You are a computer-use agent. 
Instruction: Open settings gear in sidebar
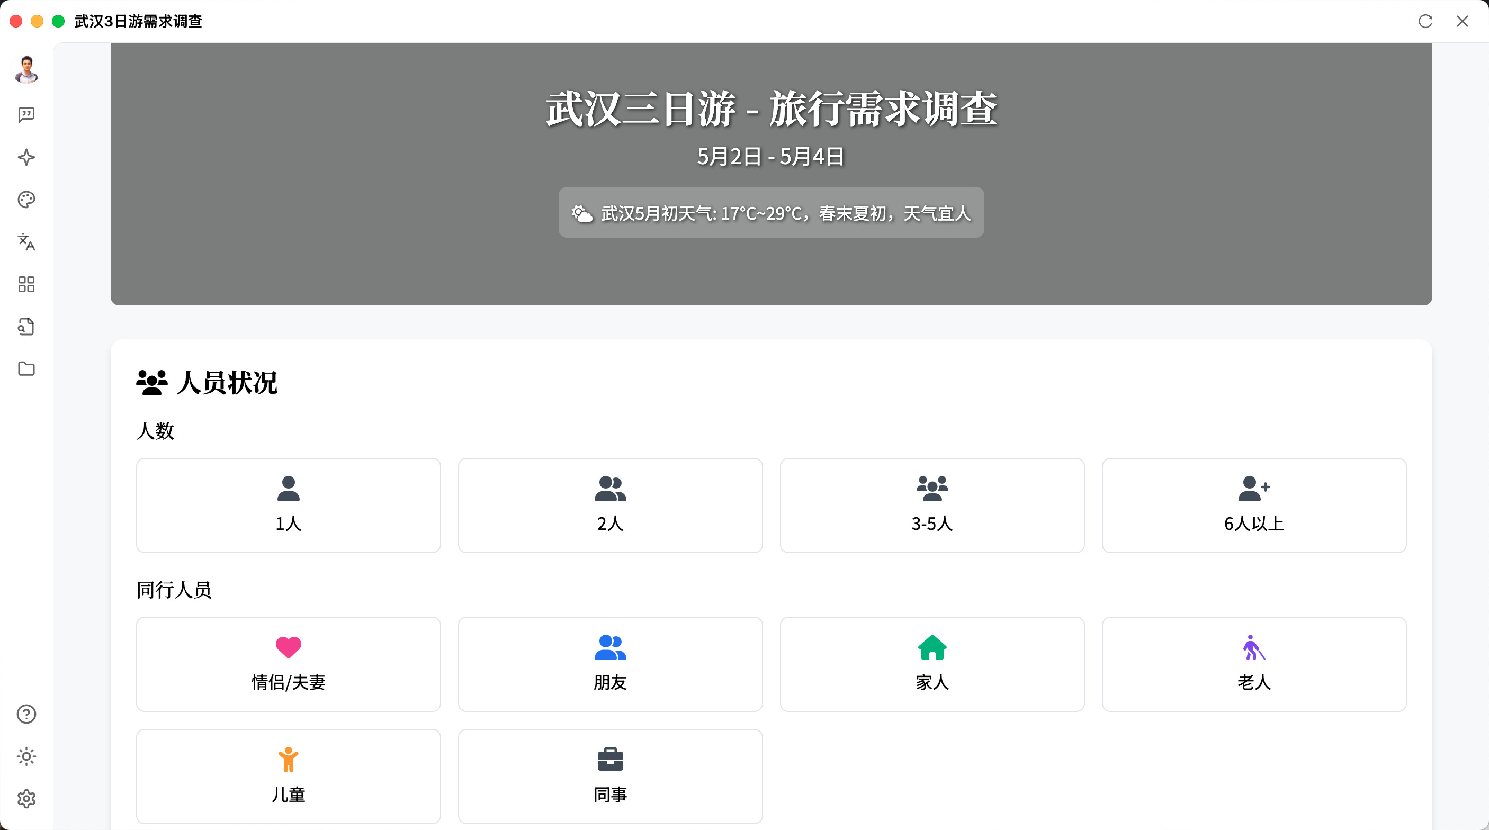26,799
